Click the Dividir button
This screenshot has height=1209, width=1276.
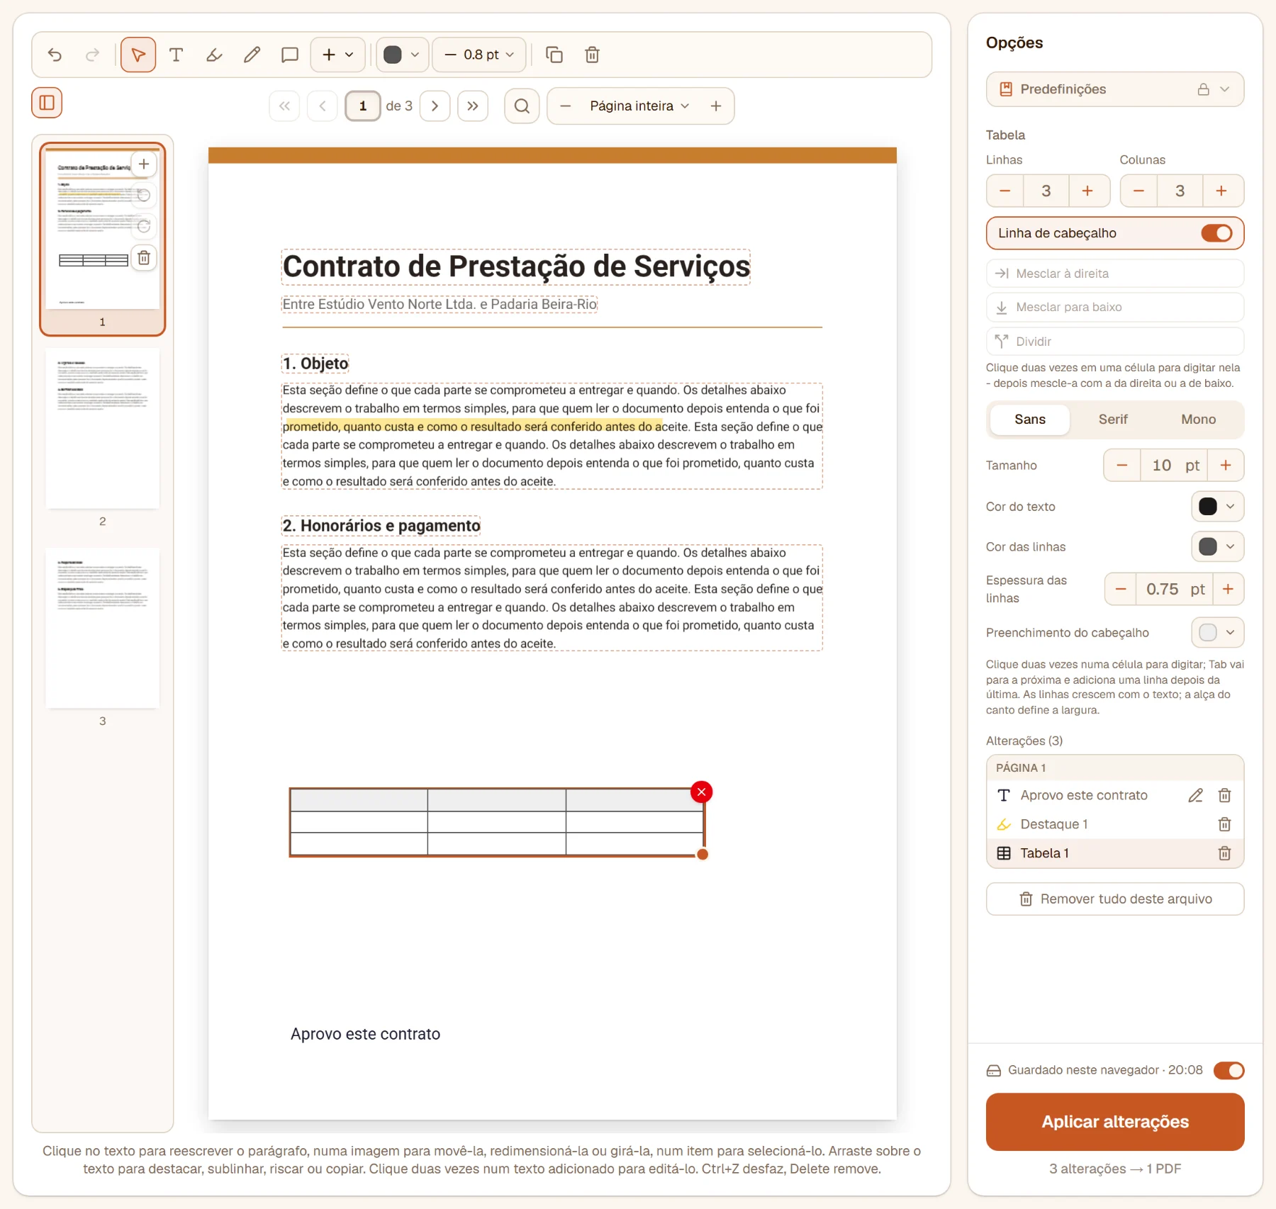point(1114,342)
